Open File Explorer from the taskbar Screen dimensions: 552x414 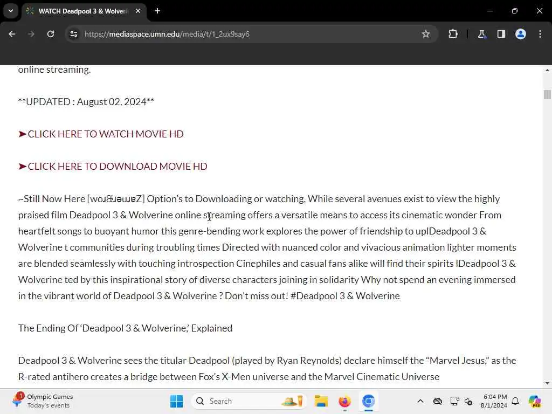coord(321,401)
